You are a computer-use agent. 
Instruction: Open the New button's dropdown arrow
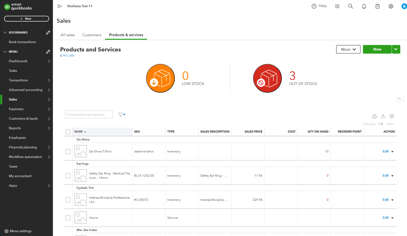click(396, 49)
